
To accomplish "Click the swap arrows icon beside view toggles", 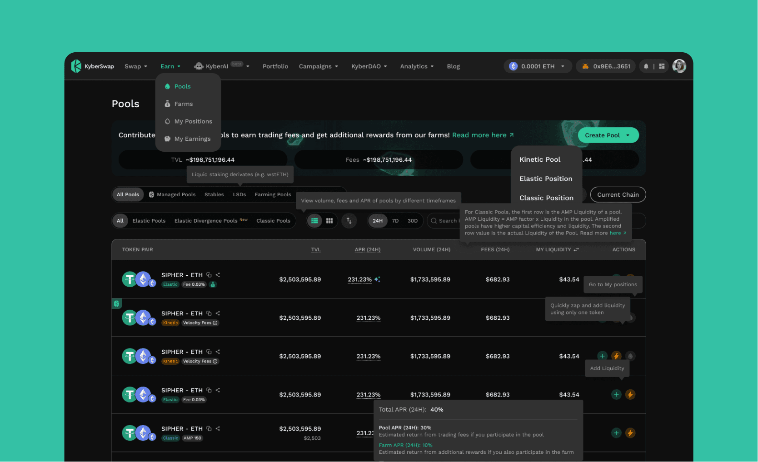I will click(349, 221).
